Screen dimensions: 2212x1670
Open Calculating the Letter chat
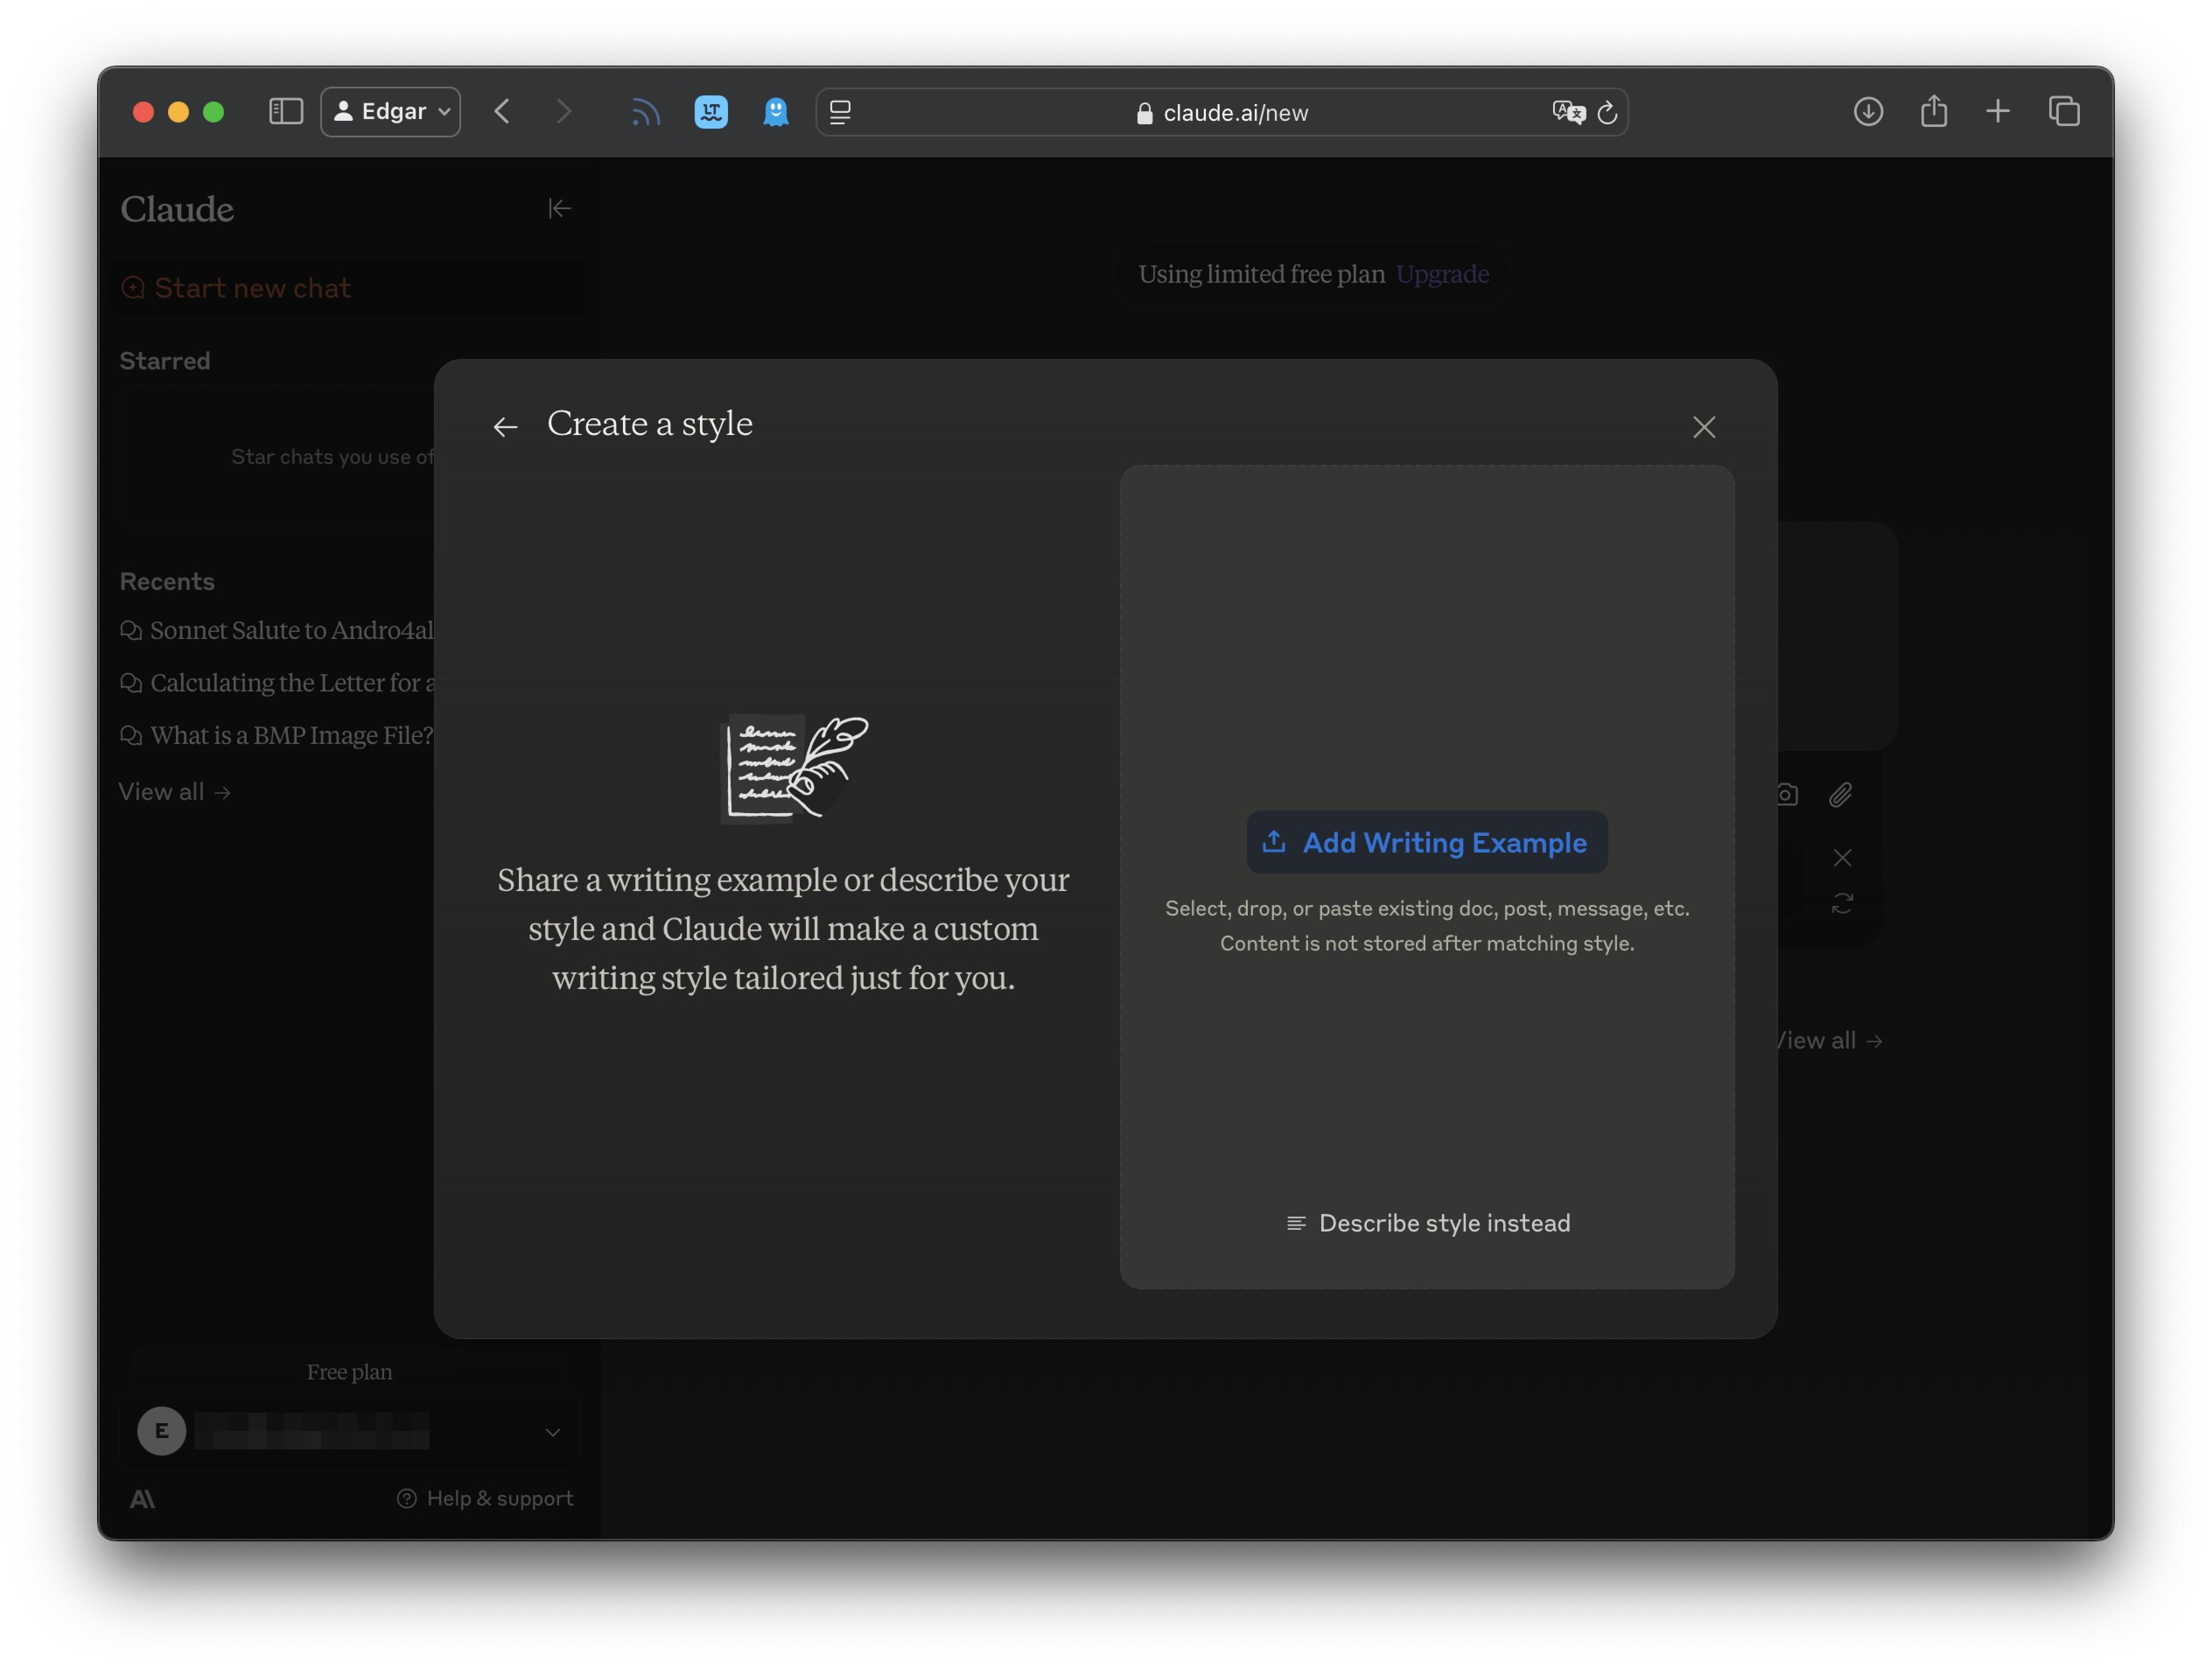point(277,683)
